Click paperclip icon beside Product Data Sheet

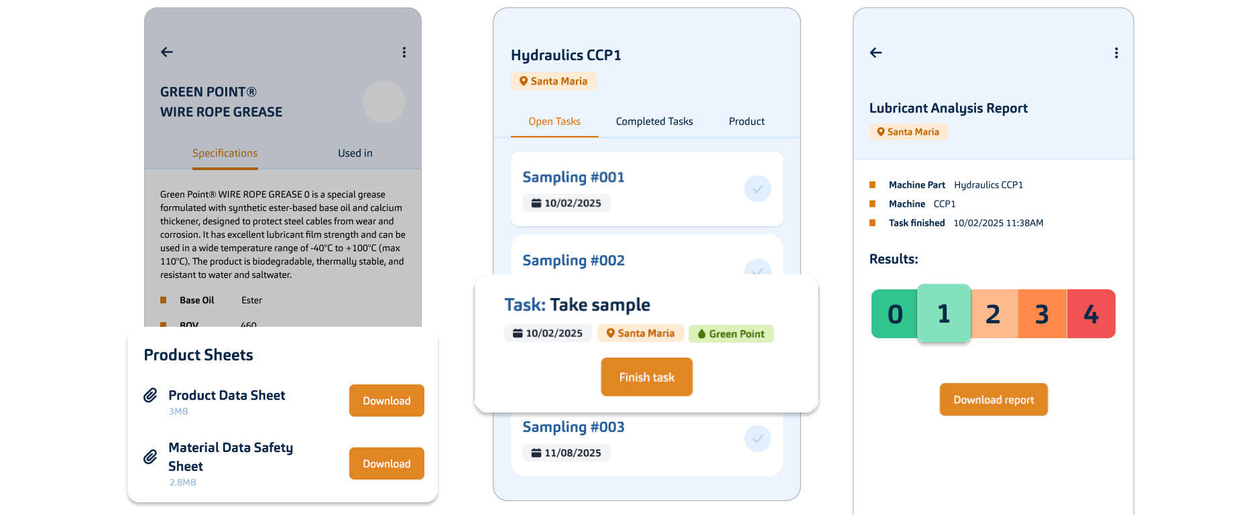(151, 395)
